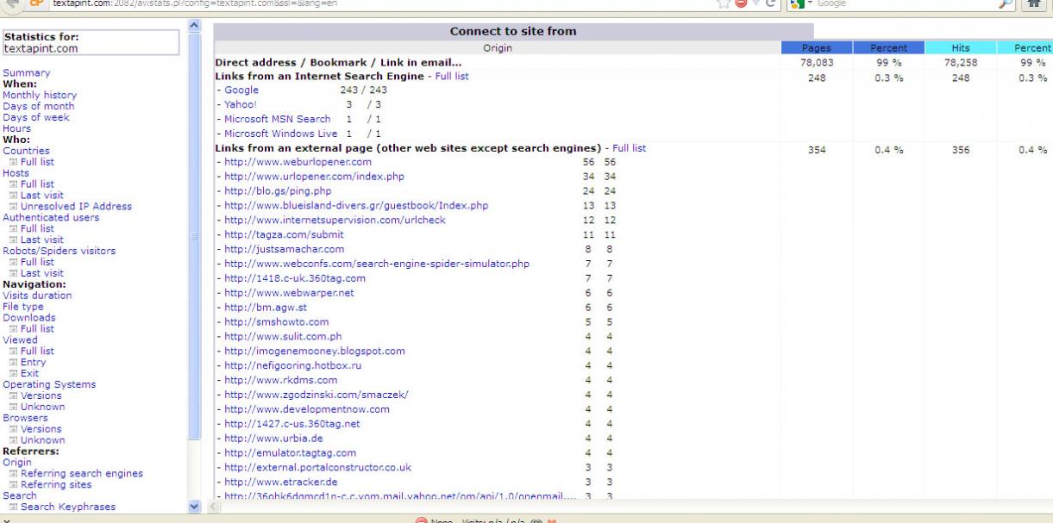
Task: Open the Entry pages link
Action: tap(33, 363)
